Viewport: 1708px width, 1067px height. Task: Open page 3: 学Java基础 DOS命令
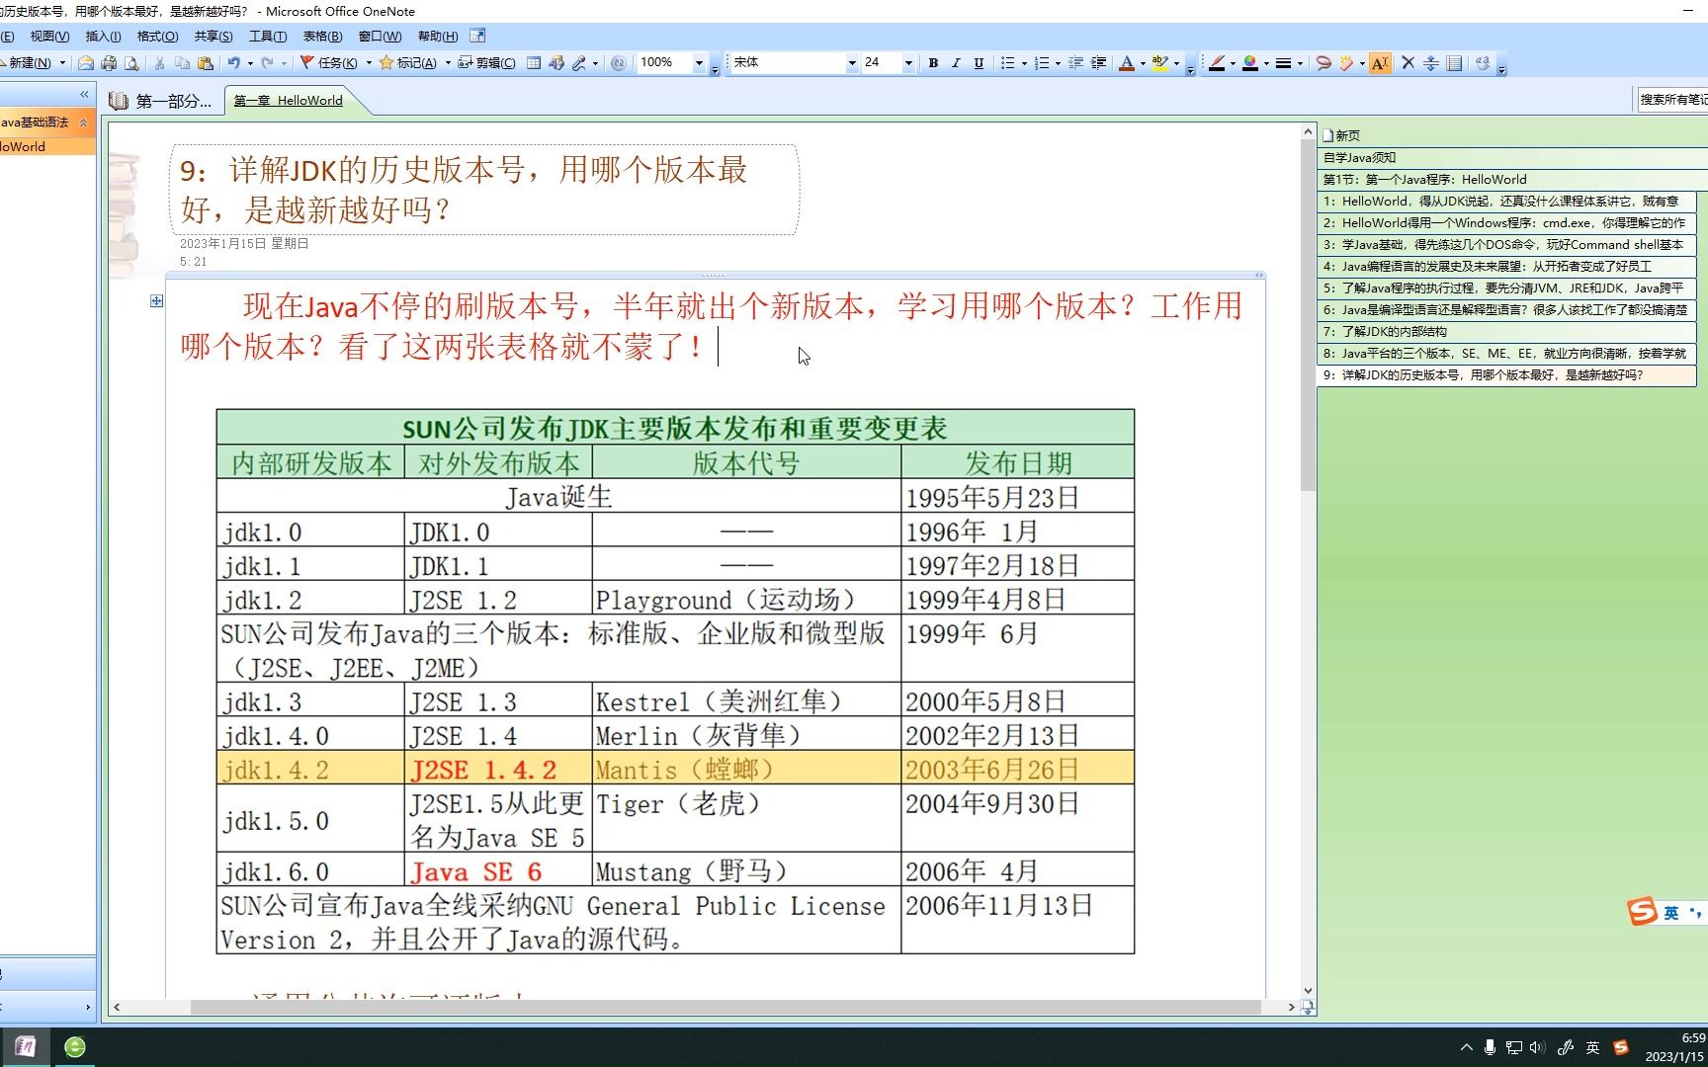tap(1506, 245)
